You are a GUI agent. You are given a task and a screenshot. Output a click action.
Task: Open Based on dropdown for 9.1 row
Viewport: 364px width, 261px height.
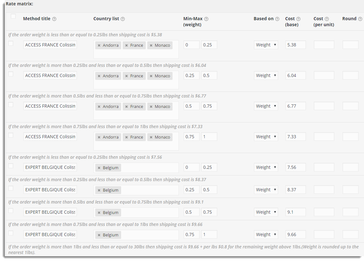266,212
